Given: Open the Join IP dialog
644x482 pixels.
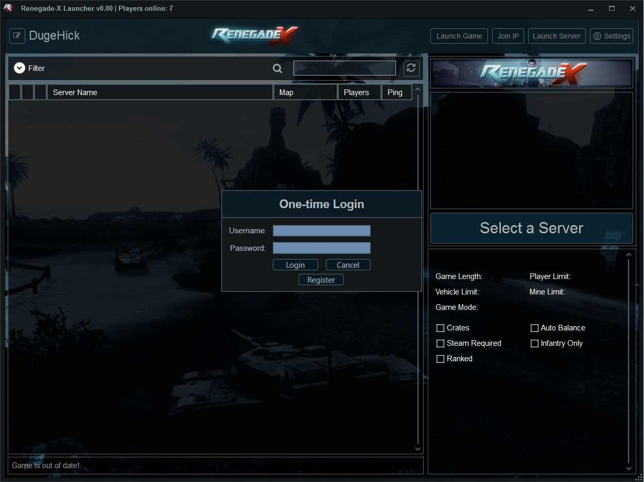Looking at the screenshot, I should pyautogui.click(x=508, y=36).
